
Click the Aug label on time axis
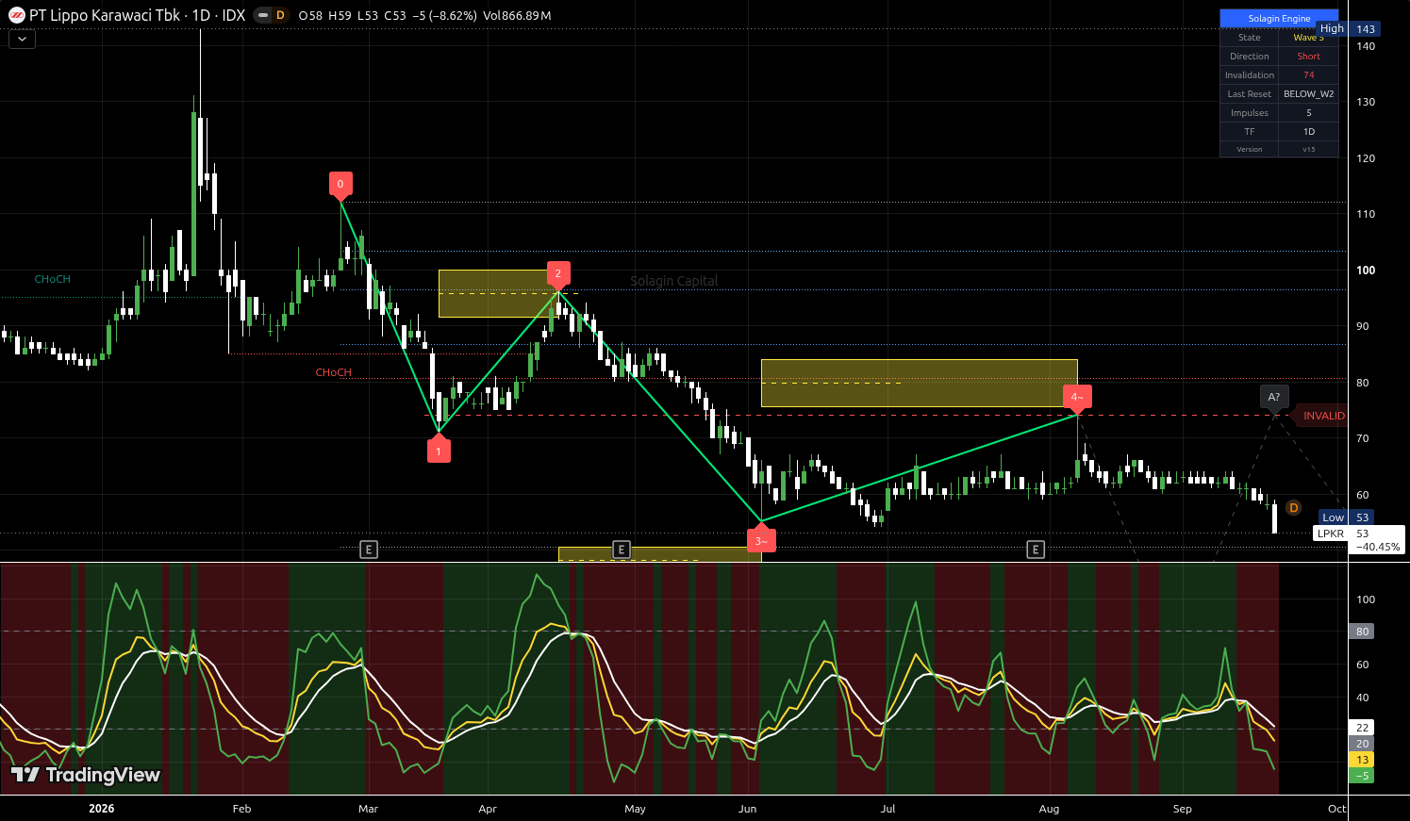coord(1049,809)
